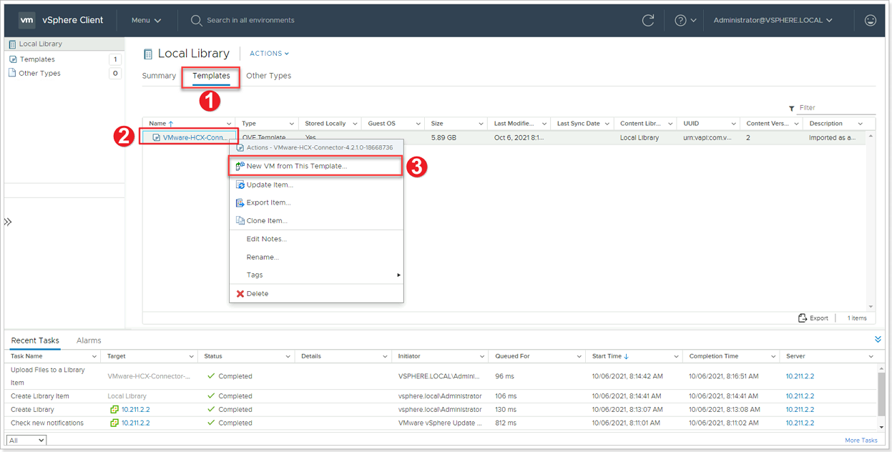Open the All tasks filter dropdown
This screenshot has width=892, height=452.
coord(25,440)
